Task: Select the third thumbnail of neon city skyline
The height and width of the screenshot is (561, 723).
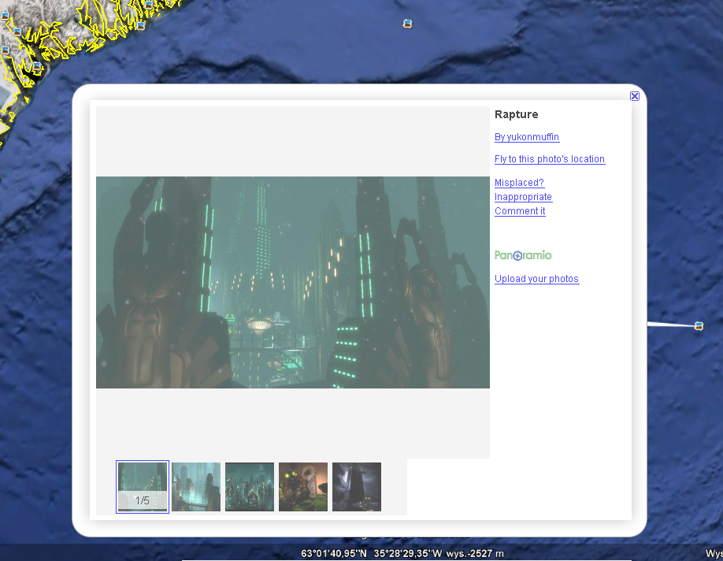Action: tap(250, 487)
